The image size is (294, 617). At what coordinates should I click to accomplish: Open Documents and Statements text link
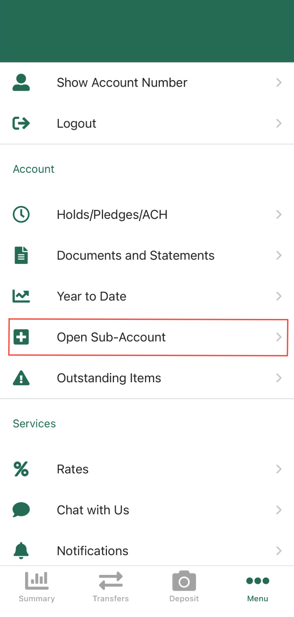click(x=136, y=256)
